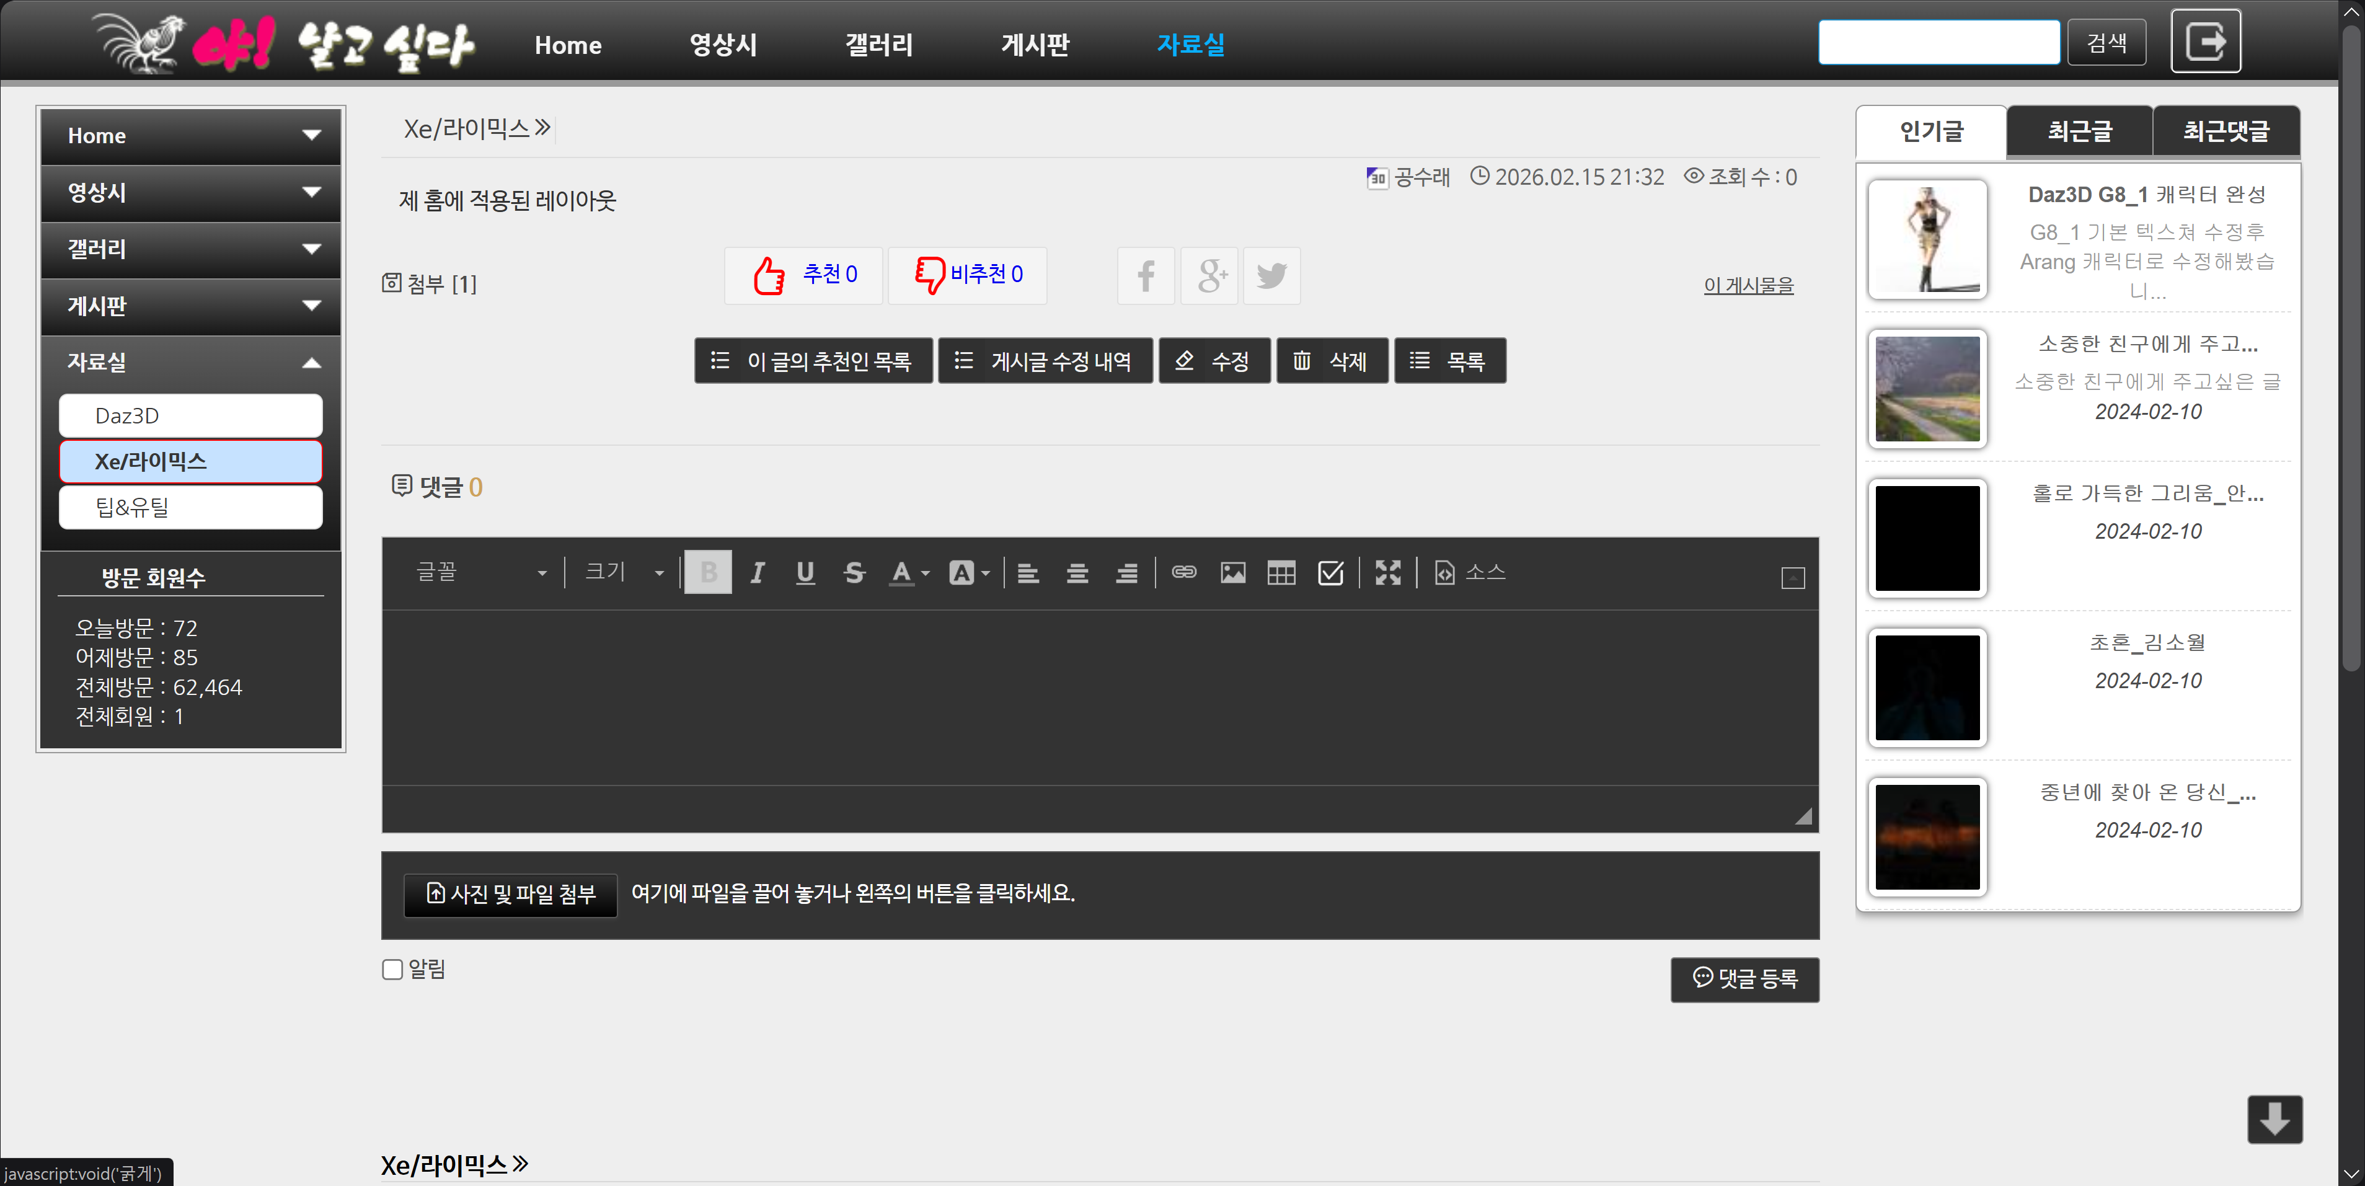
Task: Expand the editor to fullscreen mode
Action: click(x=1388, y=572)
